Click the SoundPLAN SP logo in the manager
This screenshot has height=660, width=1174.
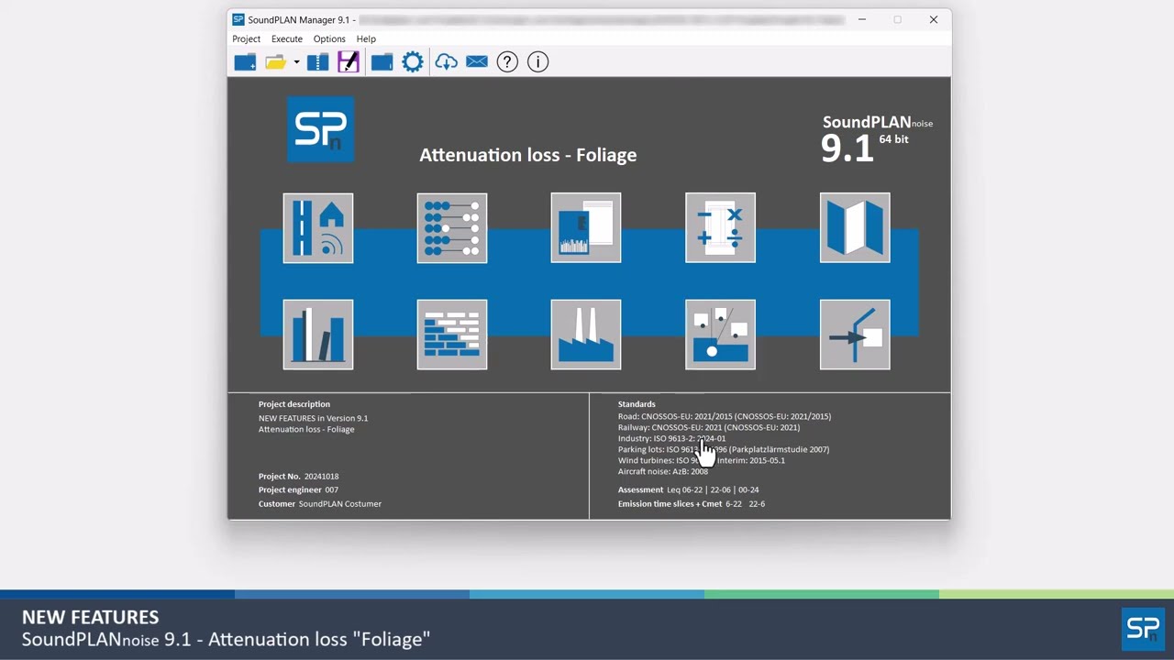(321, 129)
